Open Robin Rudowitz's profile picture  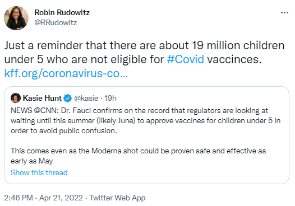[x=16, y=18]
